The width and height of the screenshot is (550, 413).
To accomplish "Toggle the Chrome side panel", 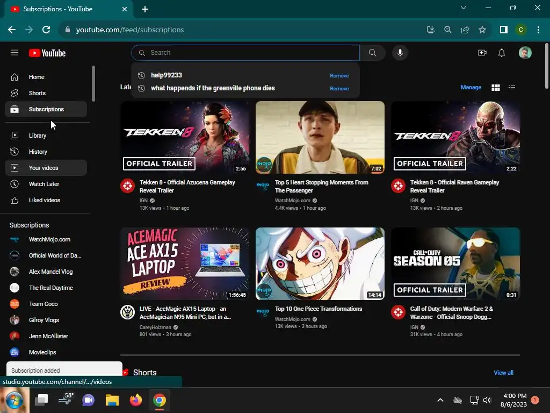I will 504,30.
